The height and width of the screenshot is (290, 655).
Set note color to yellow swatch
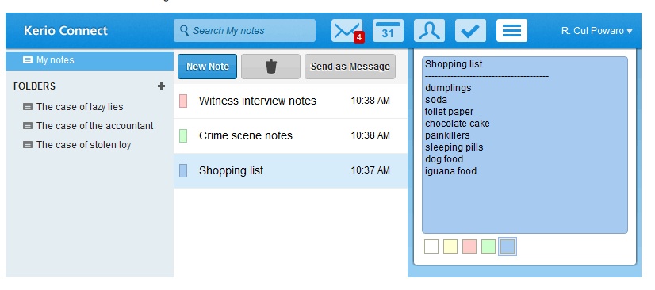click(x=450, y=246)
